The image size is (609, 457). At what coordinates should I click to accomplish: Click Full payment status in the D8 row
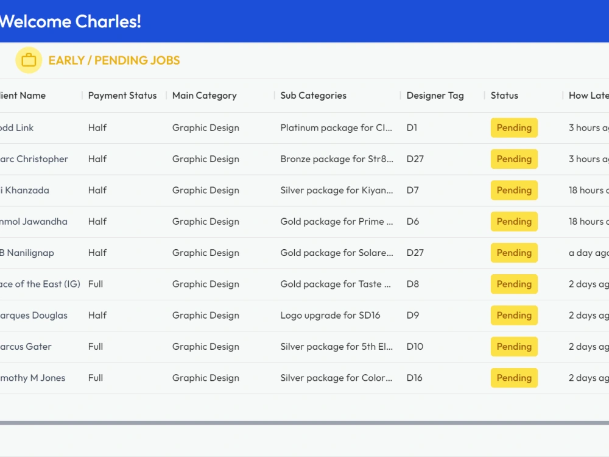[x=96, y=284]
